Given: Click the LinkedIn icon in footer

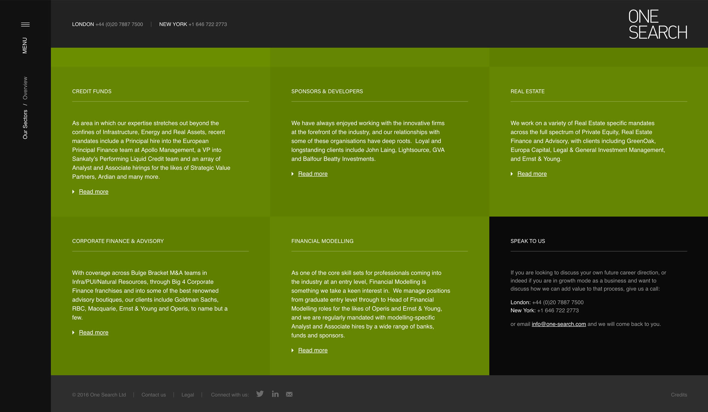Looking at the screenshot, I should 275,394.
